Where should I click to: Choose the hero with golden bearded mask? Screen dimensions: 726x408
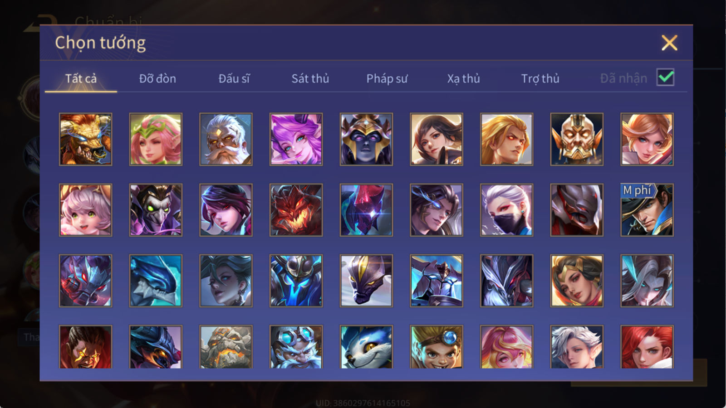point(577,139)
